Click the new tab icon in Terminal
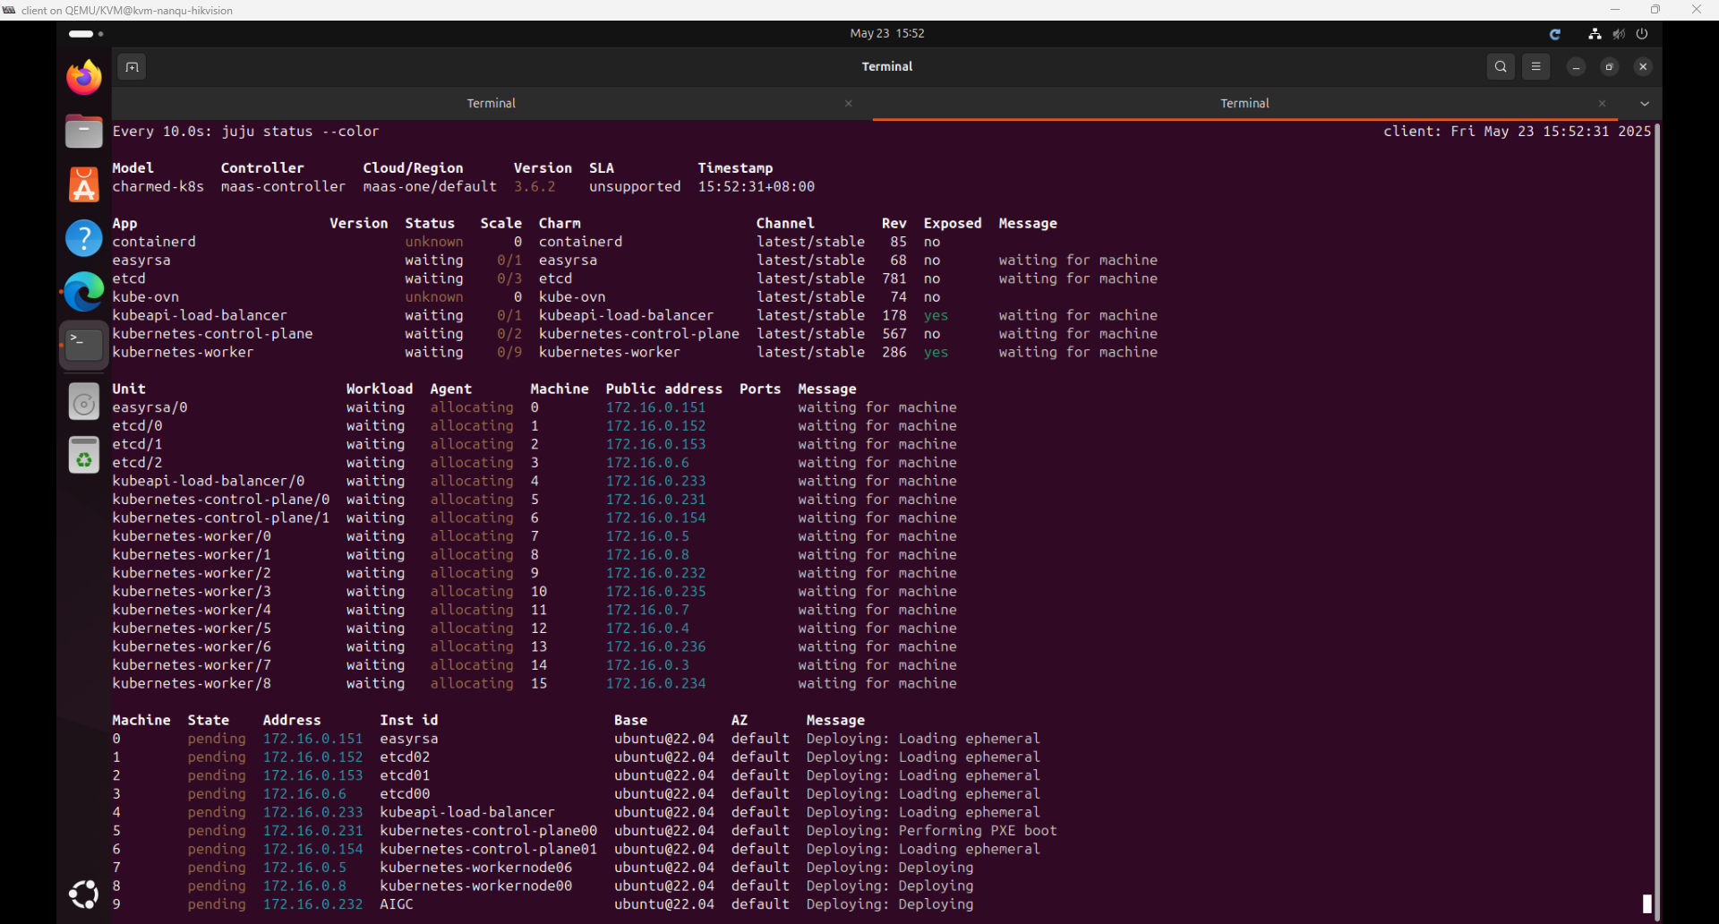The height and width of the screenshot is (924, 1719). pos(132,67)
